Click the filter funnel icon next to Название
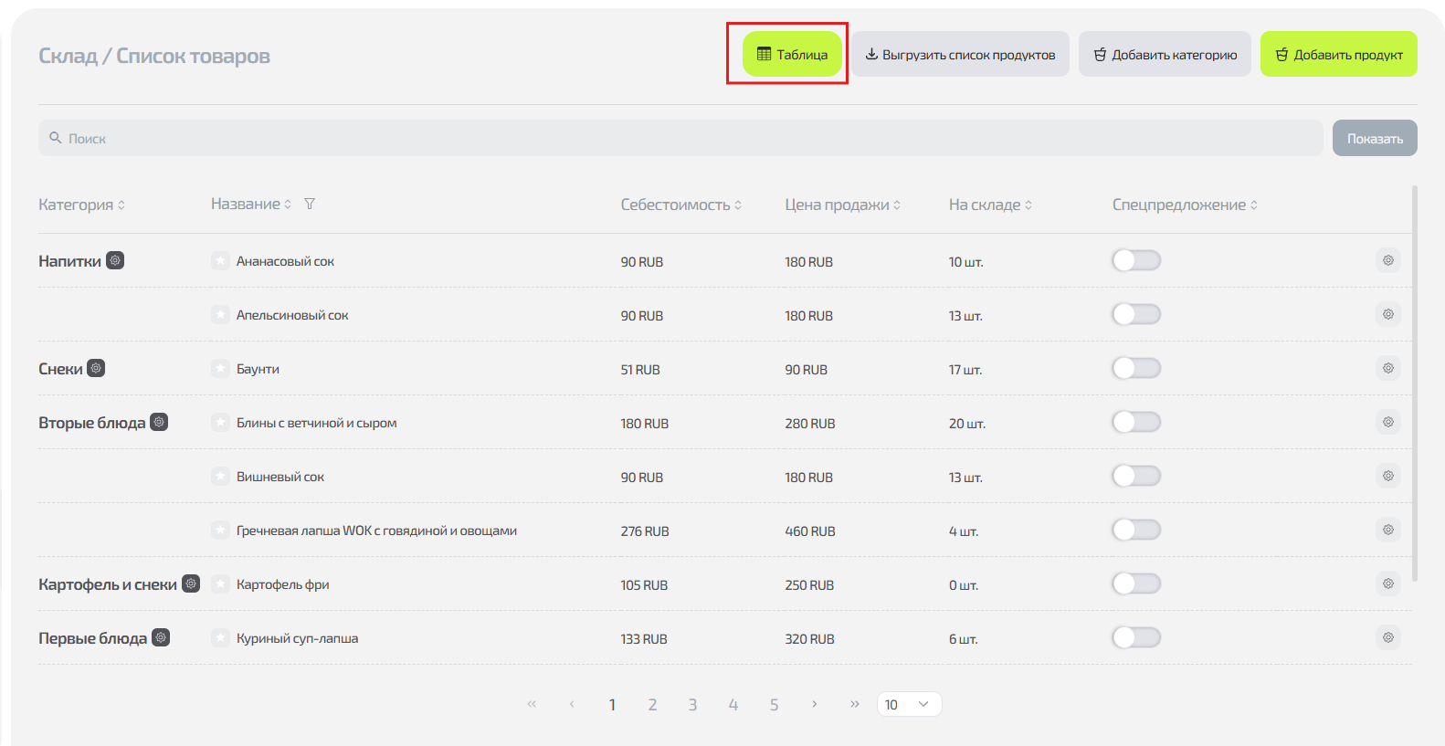1445x746 pixels. [310, 204]
